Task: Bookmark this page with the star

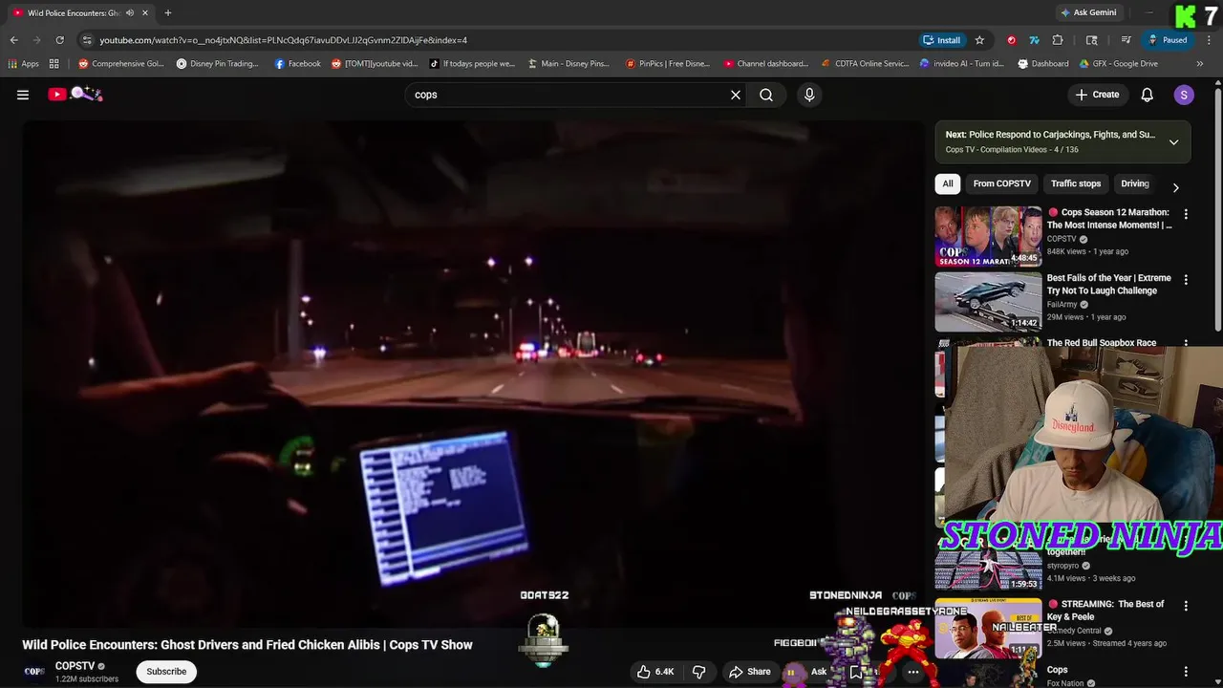Action: (x=979, y=40)
